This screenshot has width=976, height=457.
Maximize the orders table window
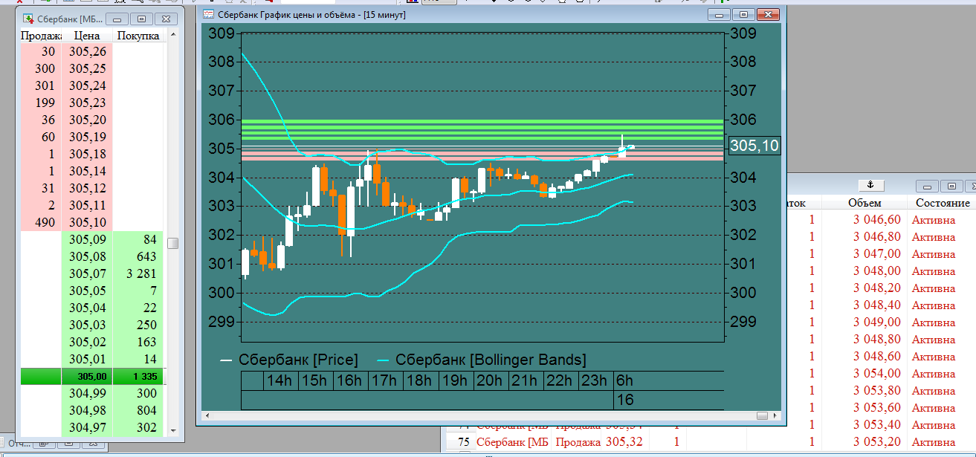pos(951,186)
